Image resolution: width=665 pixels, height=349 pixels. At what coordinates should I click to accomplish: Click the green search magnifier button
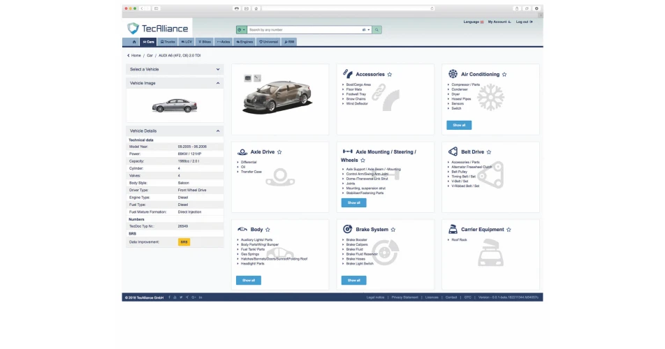pos(377,29)
